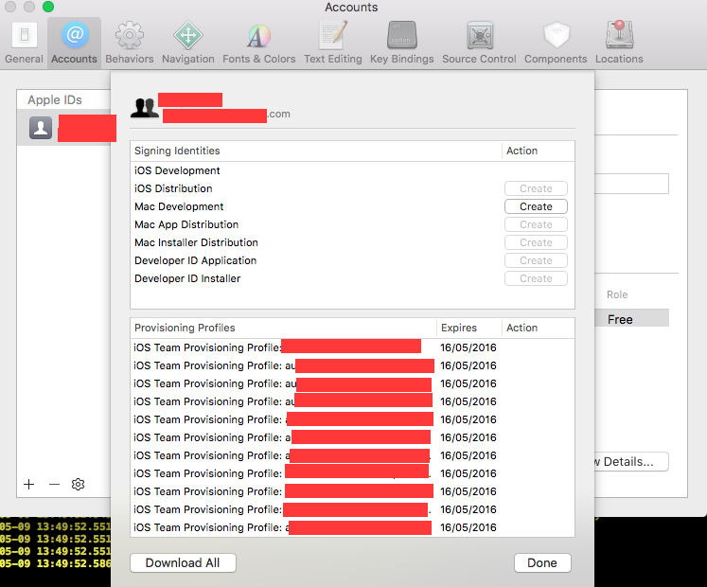This screenshot has width=707, height=587.
Task: Select the first iOS Team Provisioning Profile row
Action: tap(352, 347)
